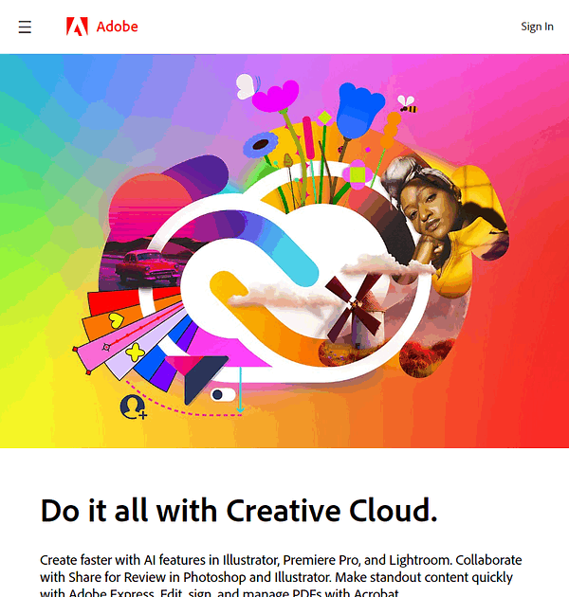Click the Adobe wordmark text
This screenshot has width=569, height=597.
(117, 27)
